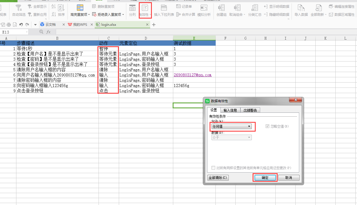The height and width of the screenshot is (205, 357).
Task: Switch to the 出错警告 tab
Action: pyautogui.click(x=250, y=110)
